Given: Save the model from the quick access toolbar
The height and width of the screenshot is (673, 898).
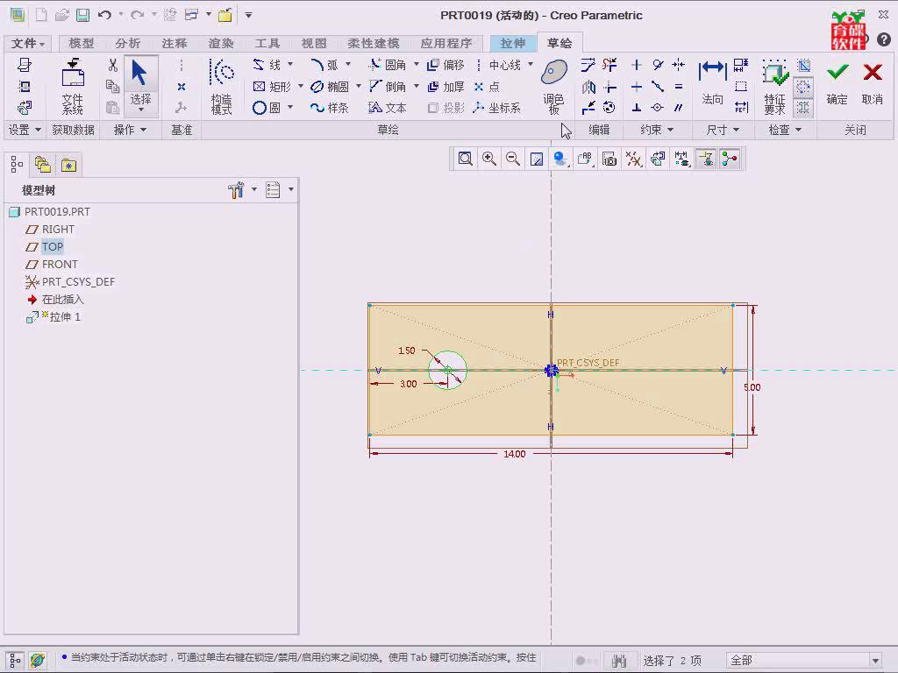Looking at the screenshot, I should (83, 15).
